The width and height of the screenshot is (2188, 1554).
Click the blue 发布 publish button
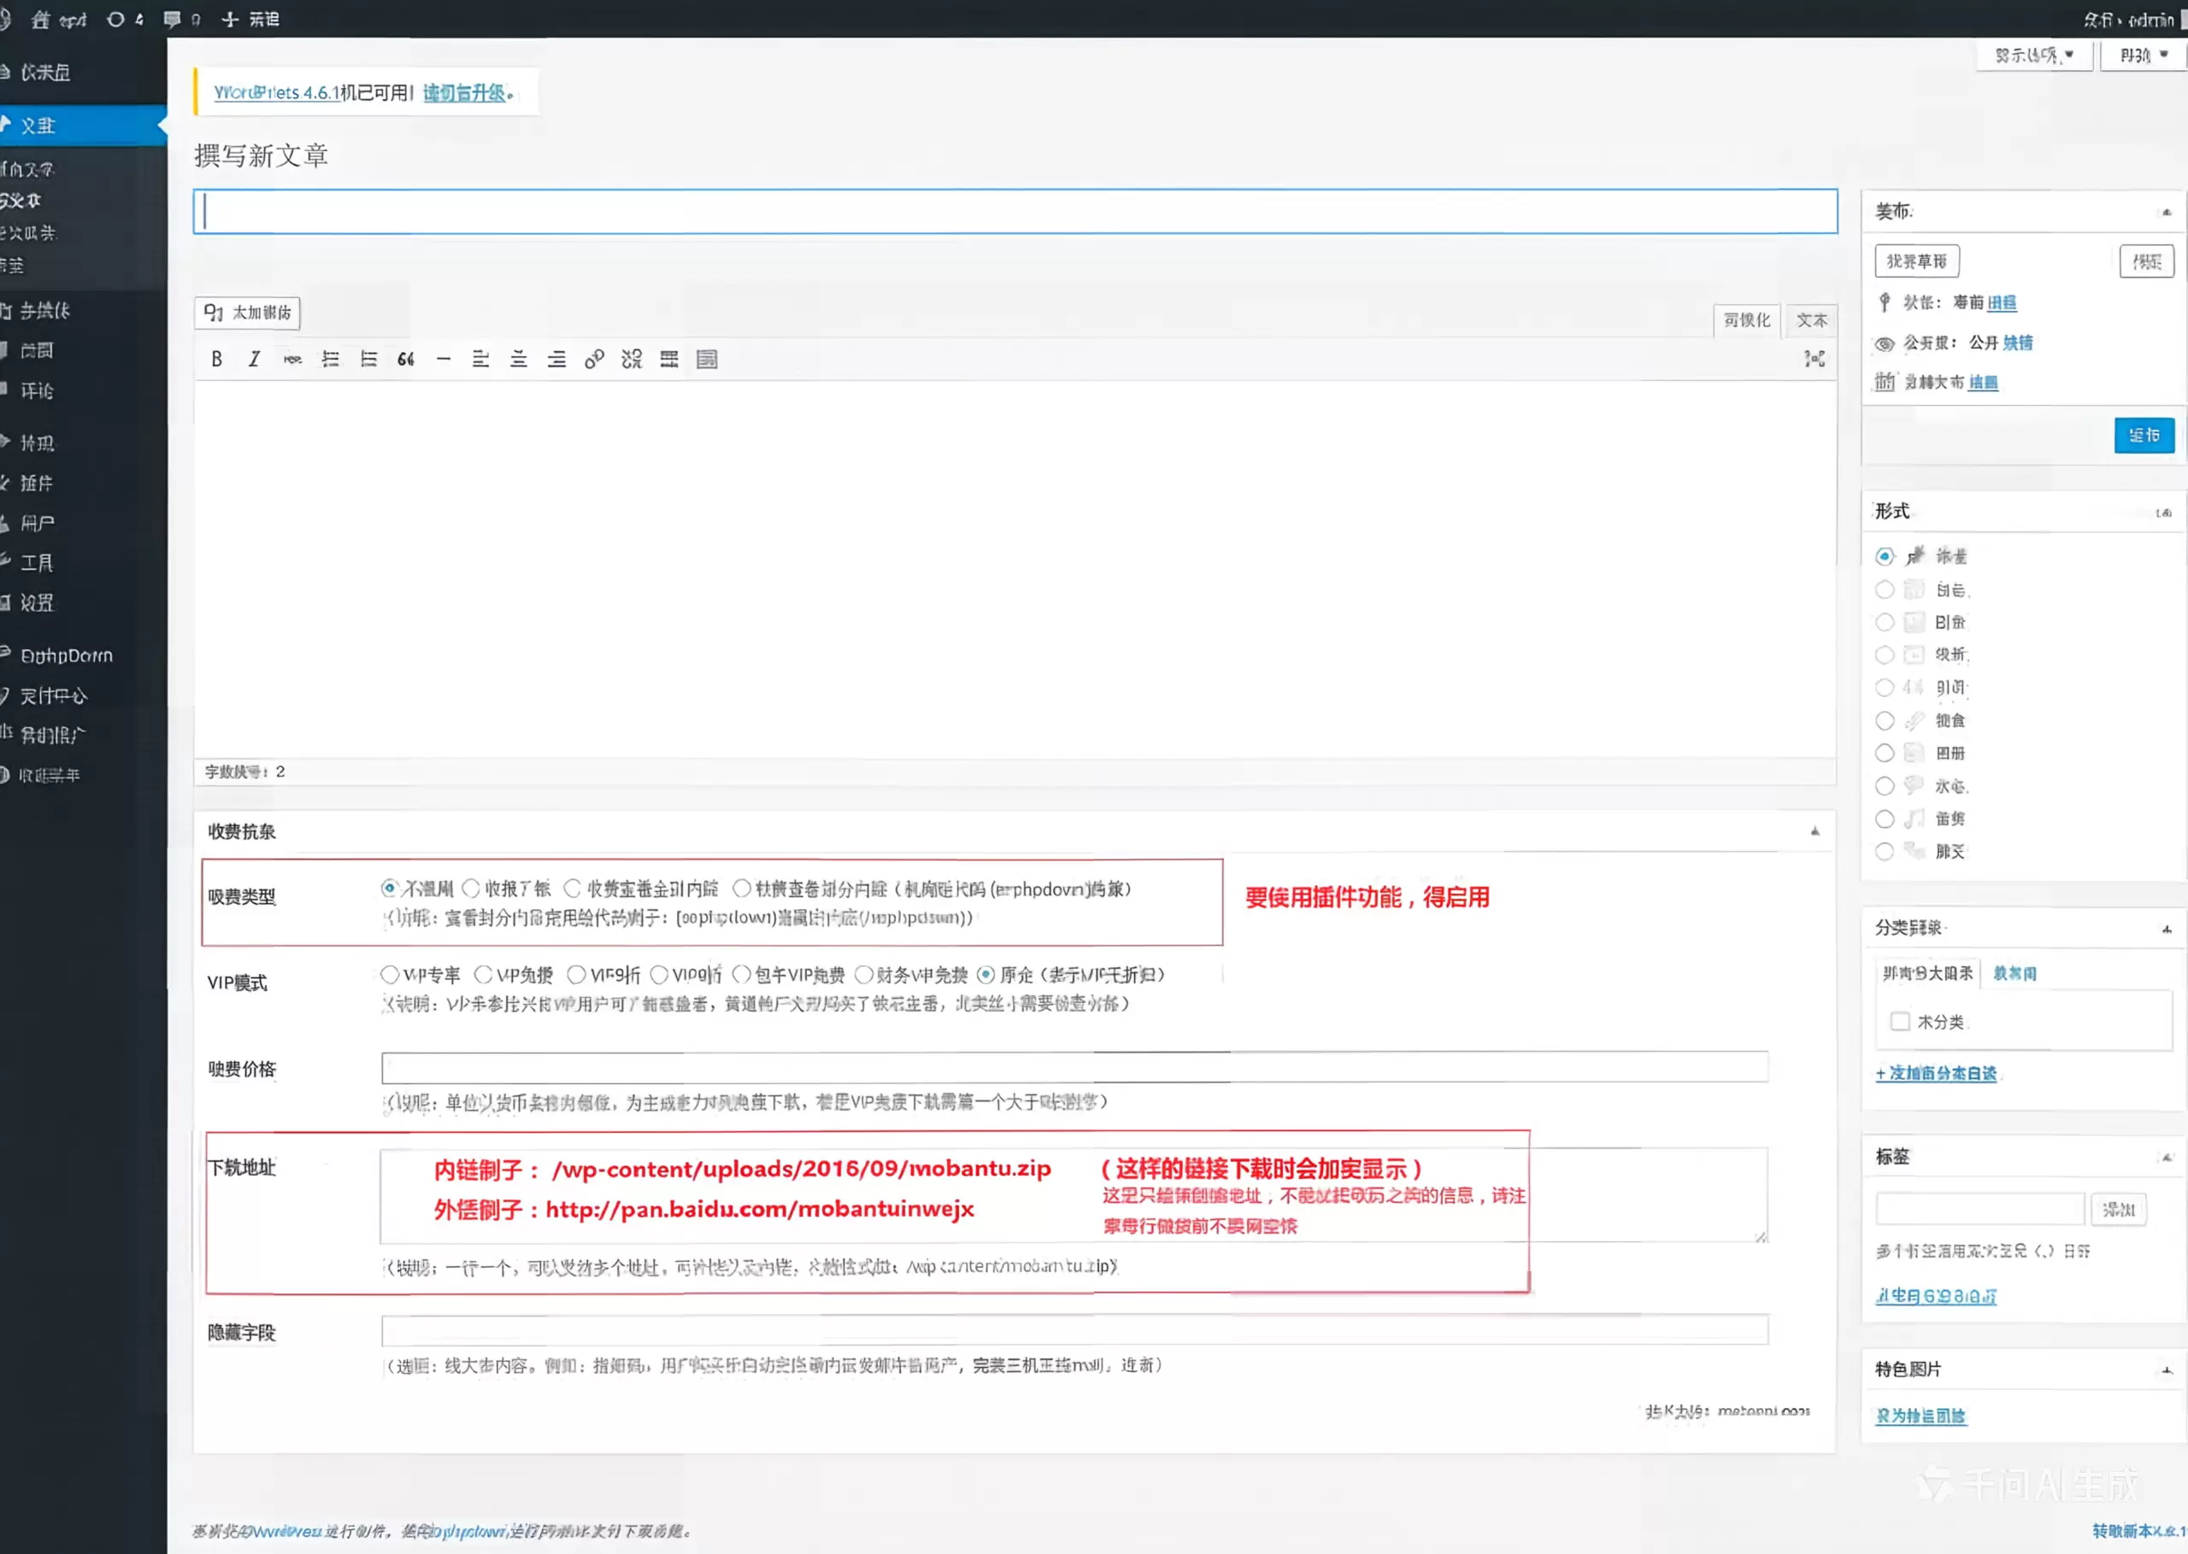pyautogui.click(x=2144, y=436)
